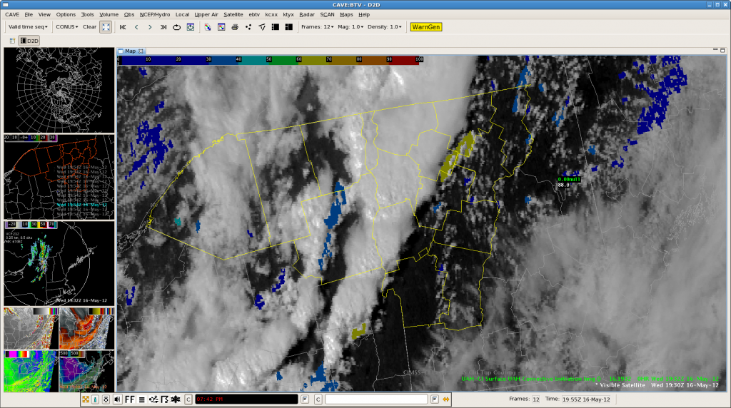Click the loop properties icon

191,27
